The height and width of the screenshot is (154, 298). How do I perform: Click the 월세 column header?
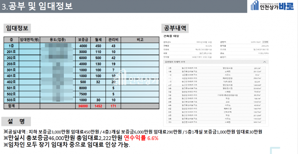pyautogui.click(x=98, y=40)
